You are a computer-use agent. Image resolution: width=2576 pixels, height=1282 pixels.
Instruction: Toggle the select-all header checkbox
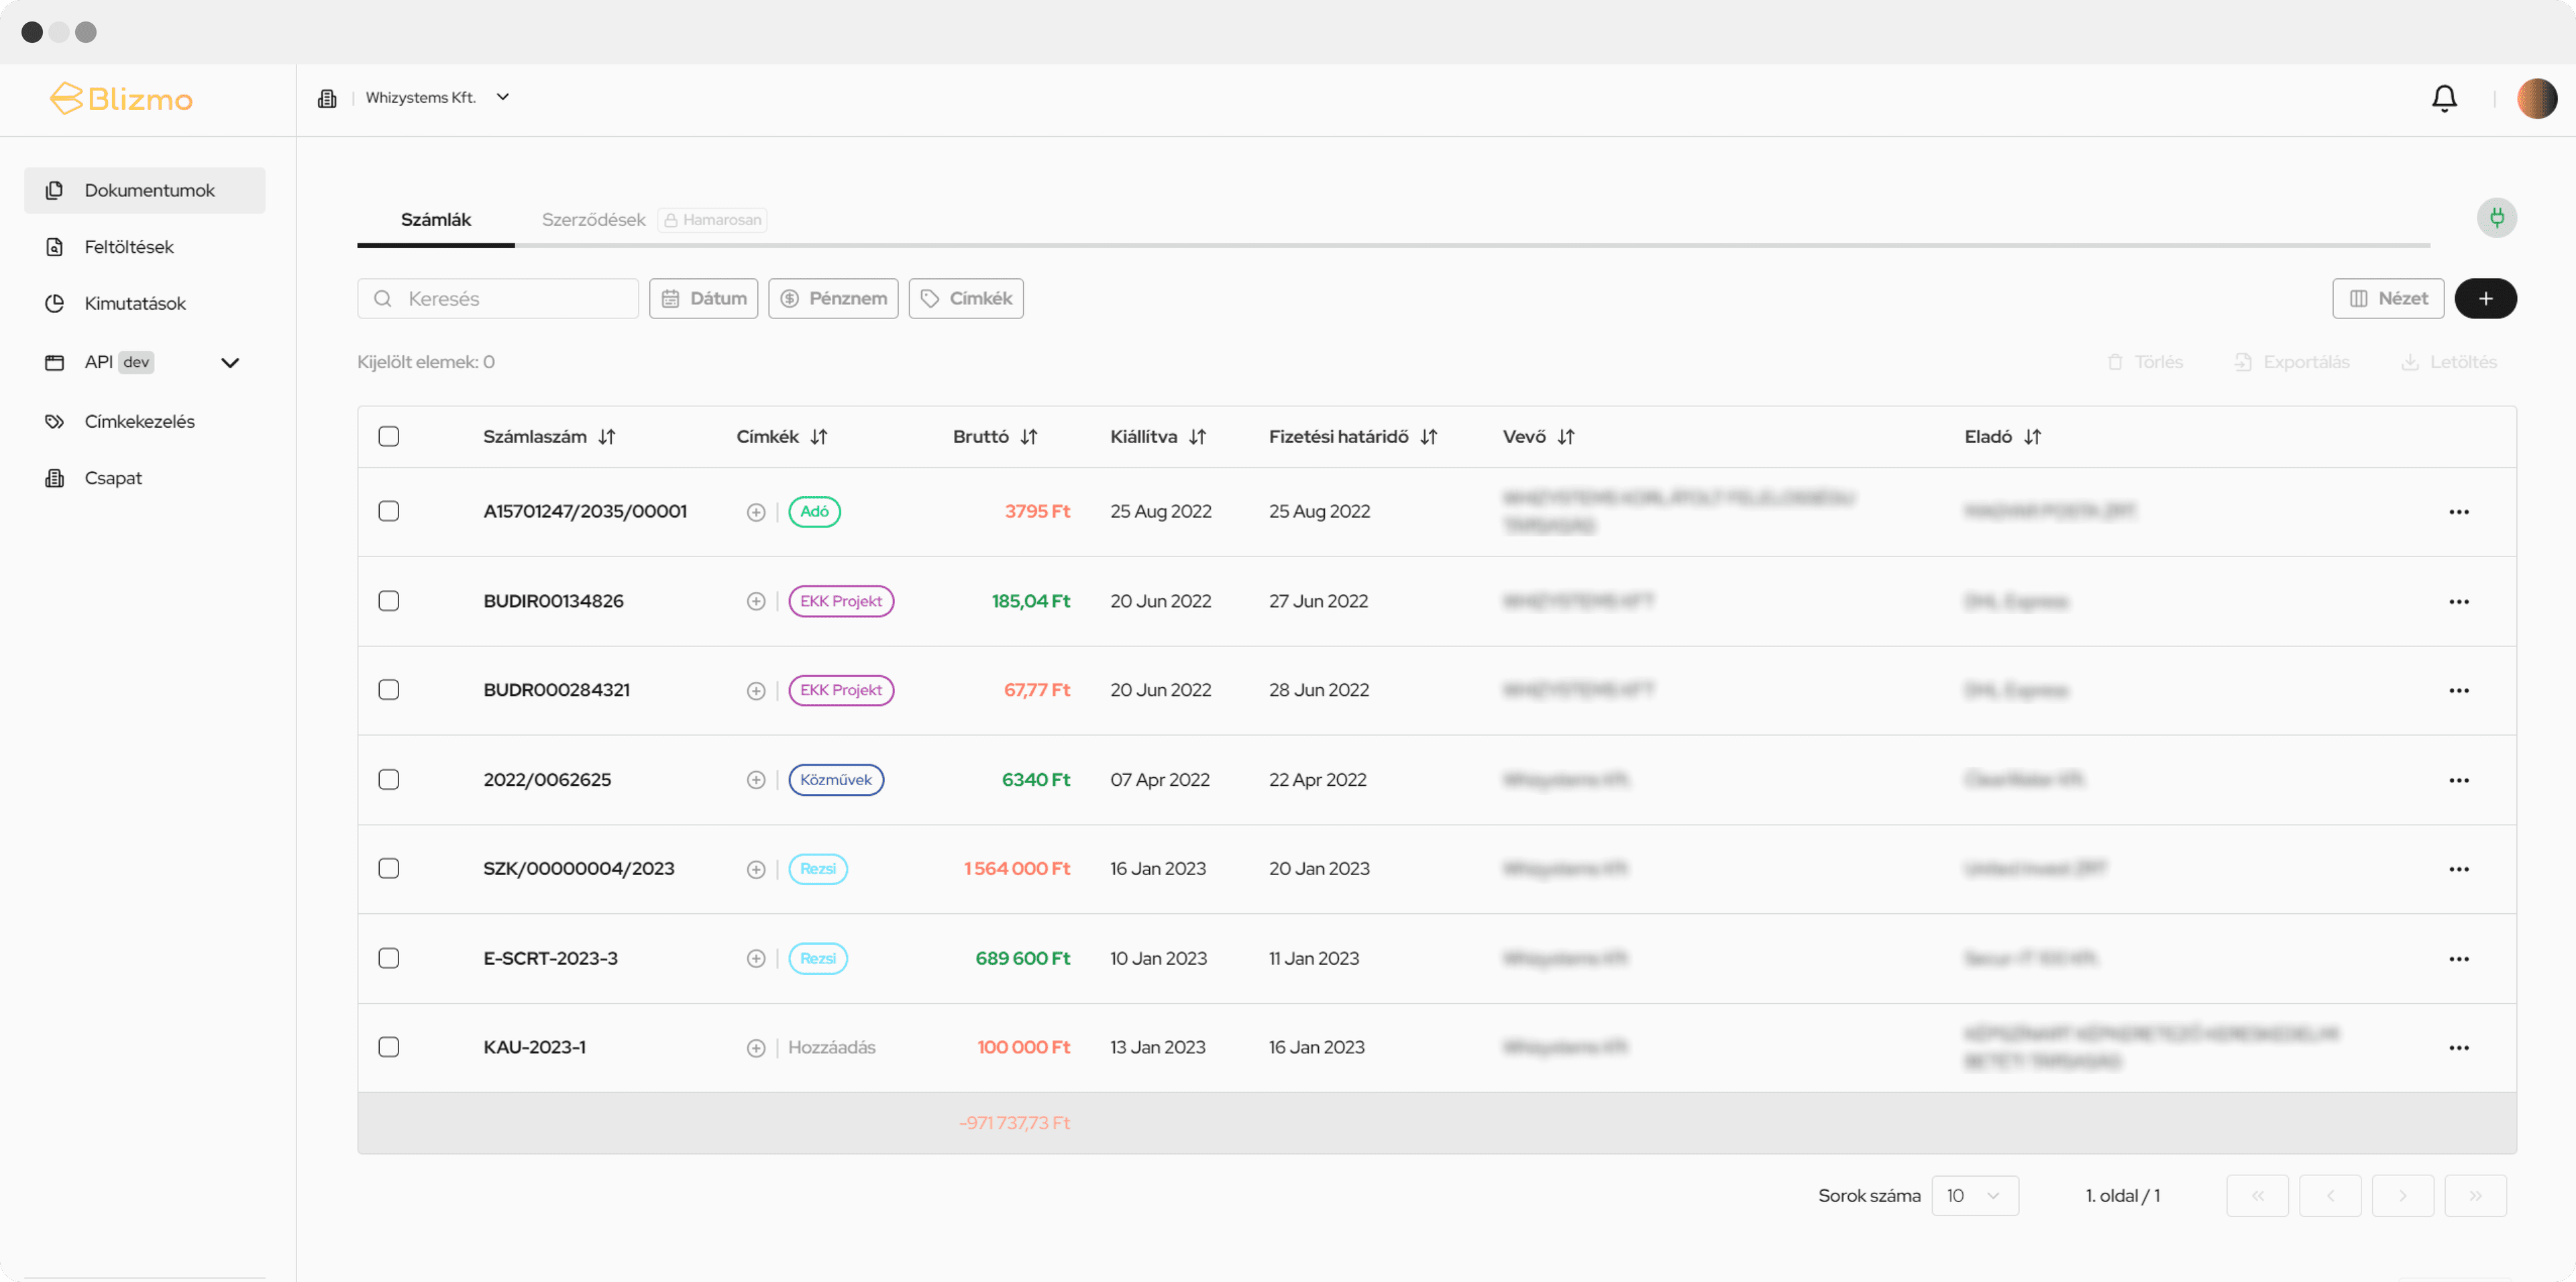[389, 436]
